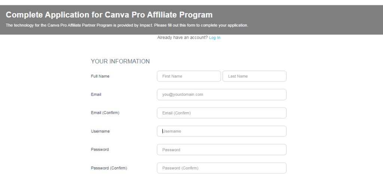
Task: Select the Password (Confirm) input field
Action: [x=221, y=168]
